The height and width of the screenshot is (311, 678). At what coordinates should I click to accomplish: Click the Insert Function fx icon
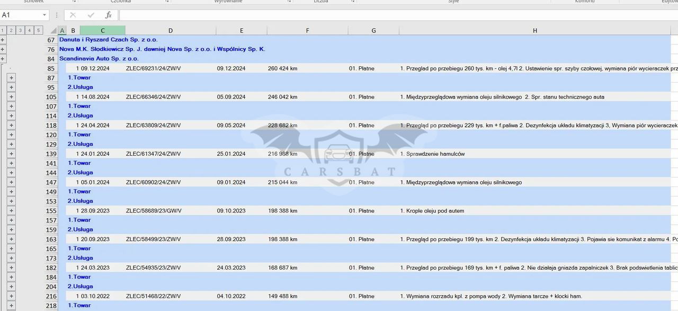(x=109, y=15)
